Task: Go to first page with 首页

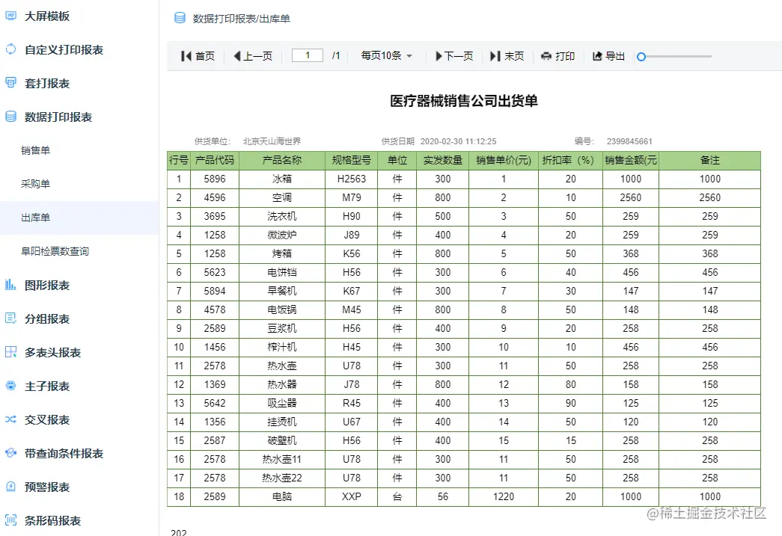Action: click(198, 56)
